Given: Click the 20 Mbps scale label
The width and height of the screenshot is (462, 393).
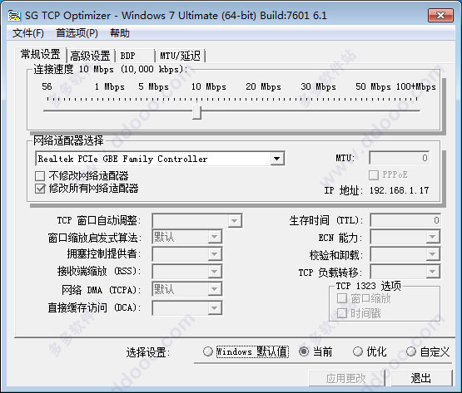Looking at the screenshot, I should [263, 86].
